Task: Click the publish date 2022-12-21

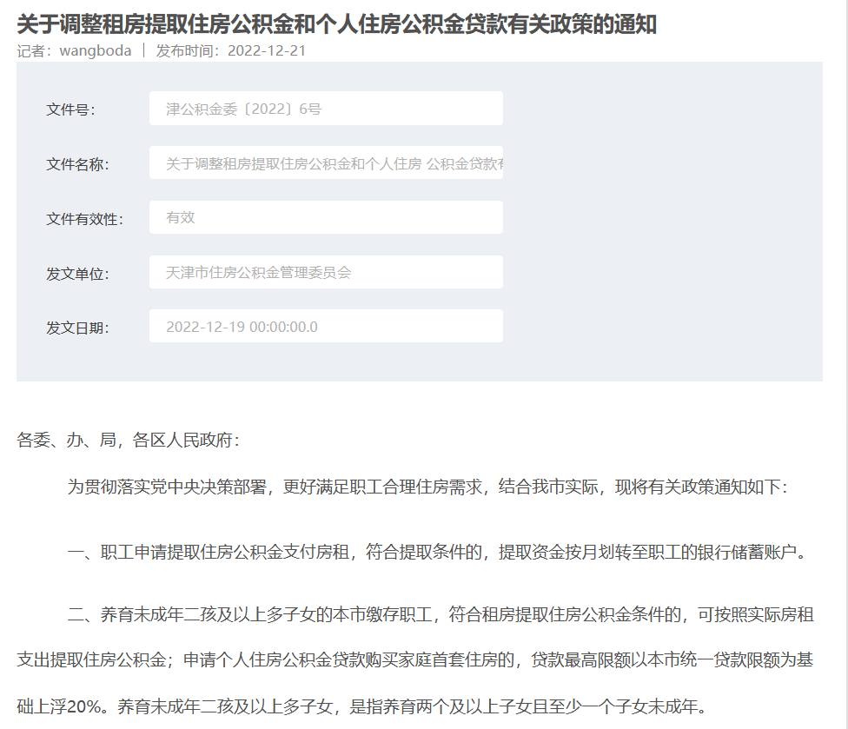Action: (x=266, y=50)
